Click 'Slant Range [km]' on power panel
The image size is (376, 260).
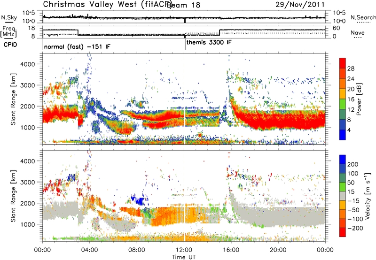13,99
